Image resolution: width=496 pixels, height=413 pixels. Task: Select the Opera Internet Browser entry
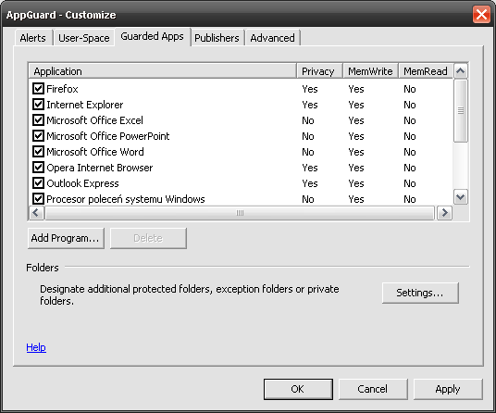click(100, 168)
